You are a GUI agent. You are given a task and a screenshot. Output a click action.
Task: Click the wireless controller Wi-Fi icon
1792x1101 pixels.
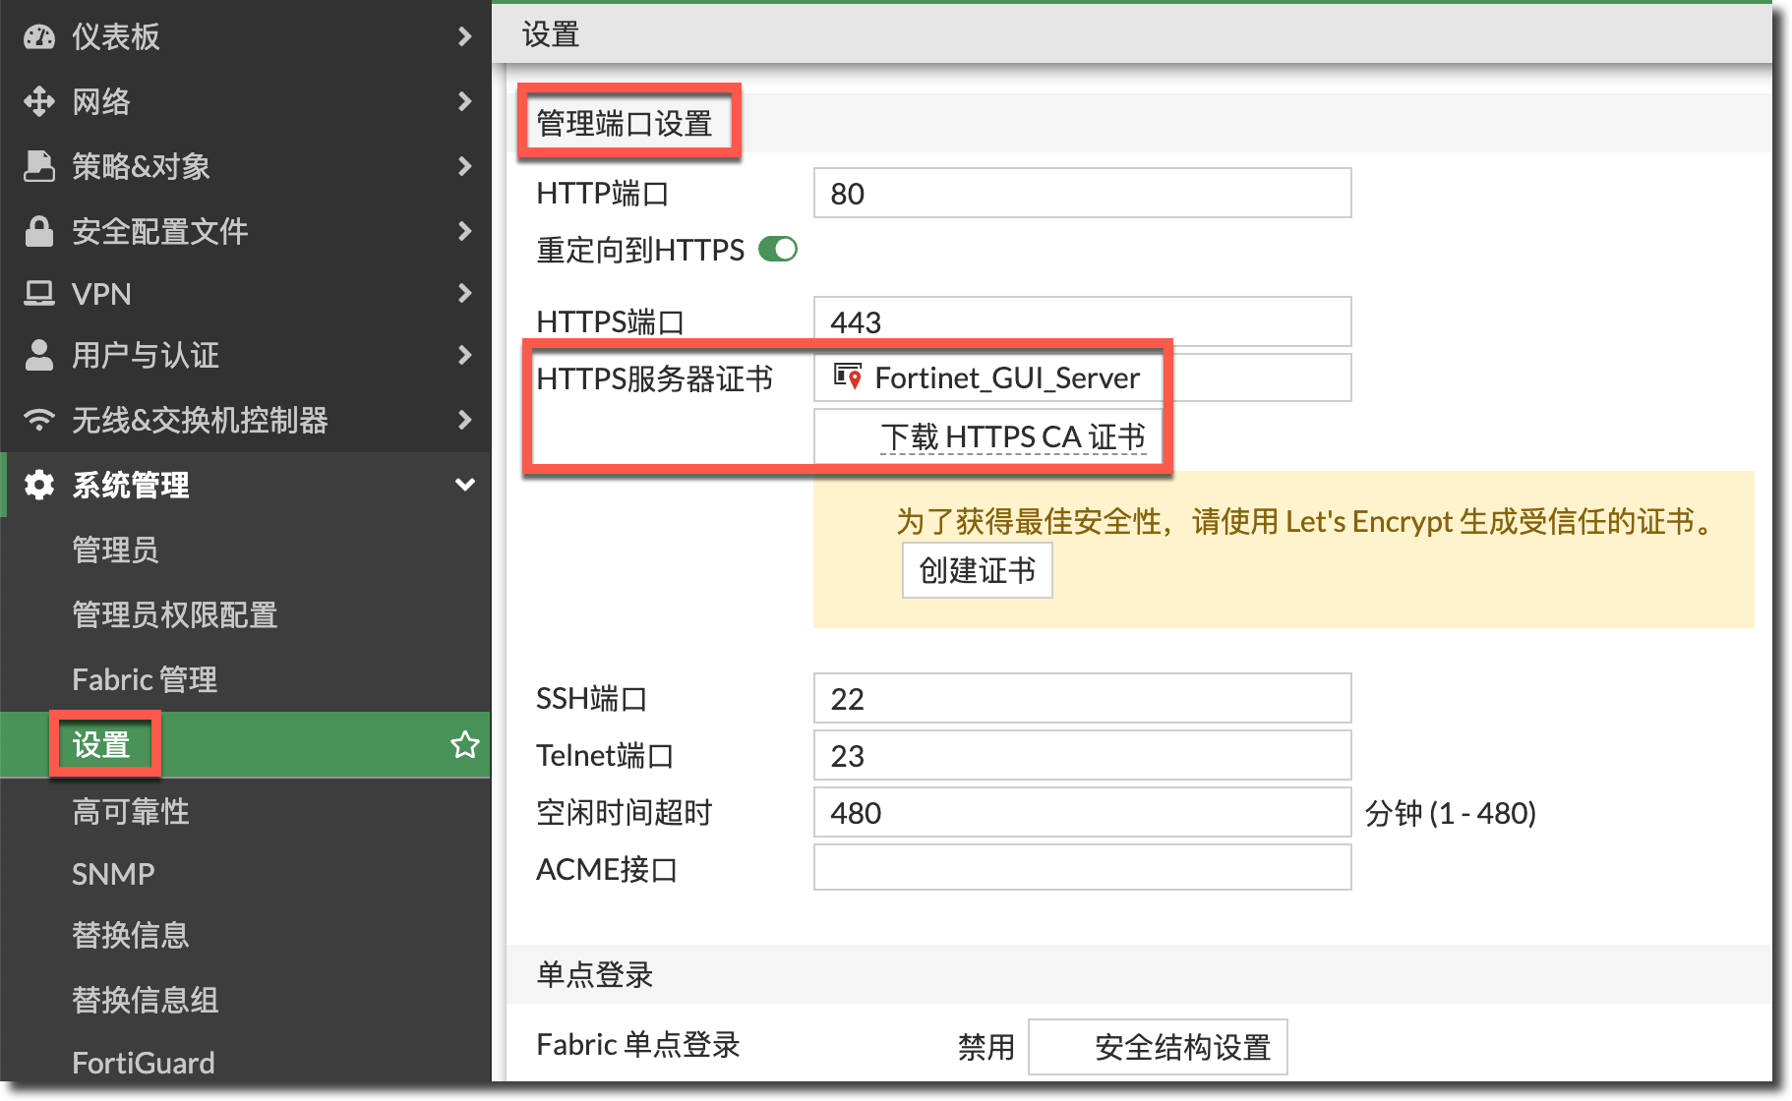point(39,420)
